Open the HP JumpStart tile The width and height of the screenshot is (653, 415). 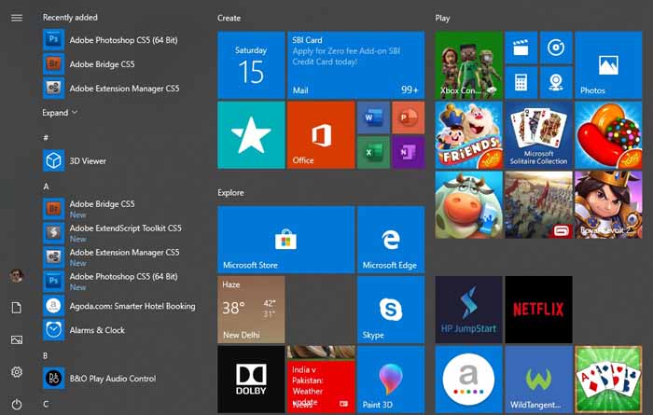pos(469,310)
